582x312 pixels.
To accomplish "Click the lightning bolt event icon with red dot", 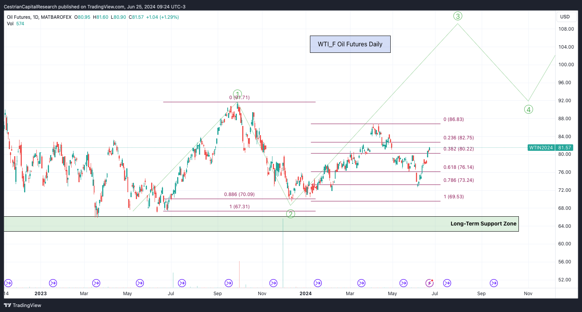I will point(429,283).
